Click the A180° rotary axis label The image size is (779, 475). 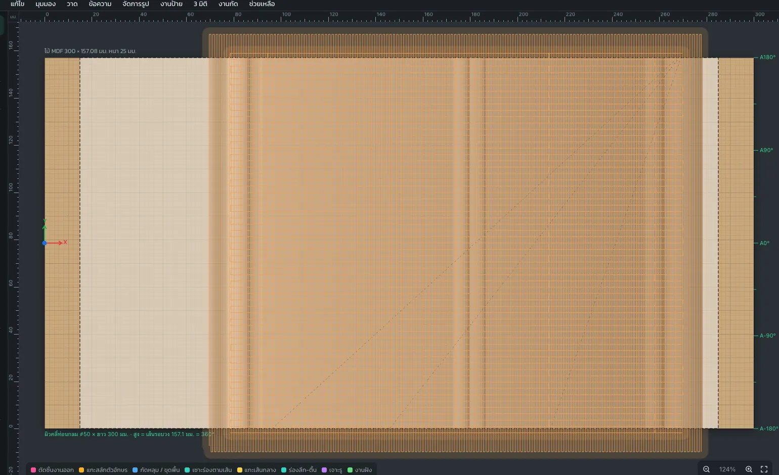[x=767, y=57]
